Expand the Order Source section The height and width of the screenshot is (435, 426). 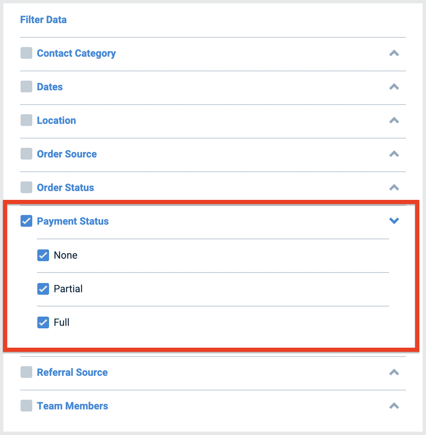pos(394,154)
